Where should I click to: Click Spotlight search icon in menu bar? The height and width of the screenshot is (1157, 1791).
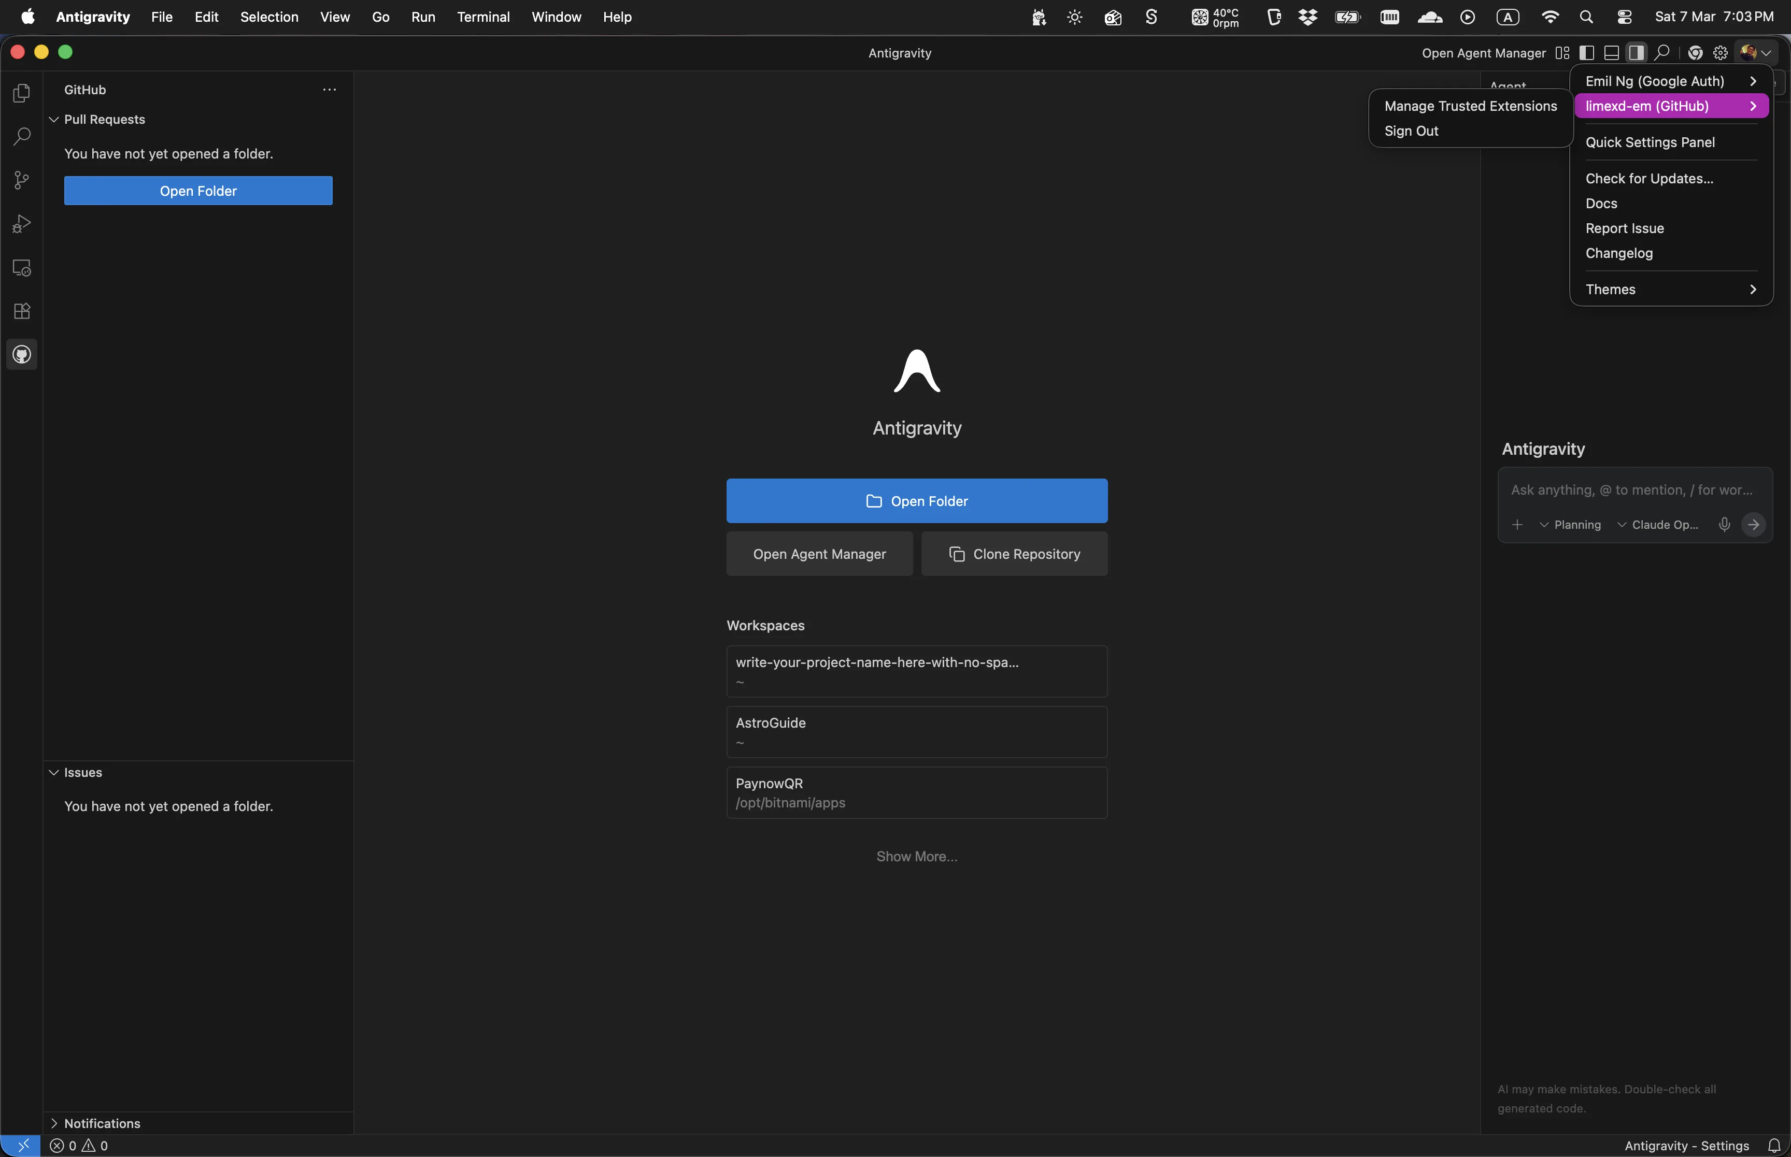pos(1586,17)
